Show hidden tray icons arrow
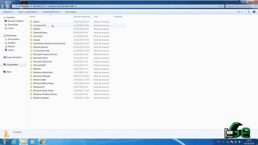Image resolution: width=258 pixels, height=145 pixels. (223, 142)
